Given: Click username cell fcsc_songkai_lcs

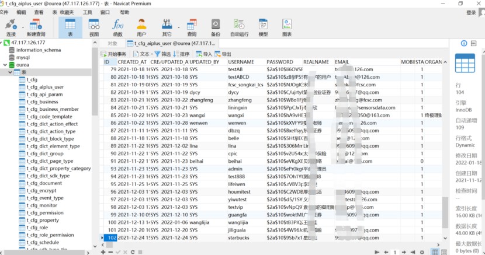Looking at the screenshot, I should pos(245,85).
